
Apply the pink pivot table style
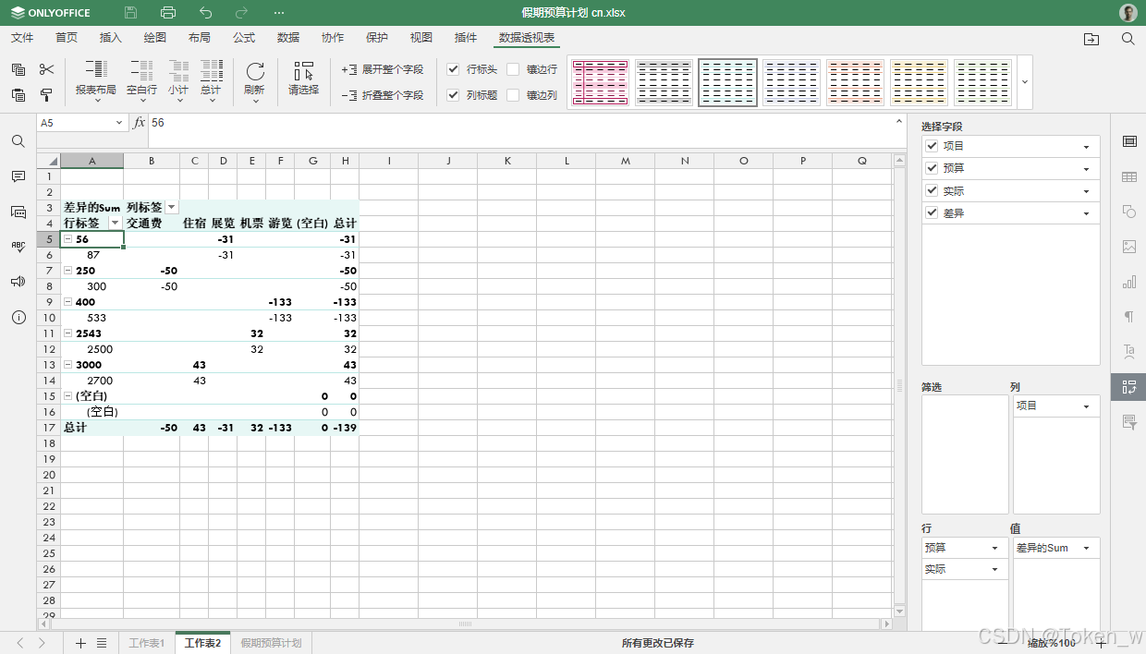600,82
